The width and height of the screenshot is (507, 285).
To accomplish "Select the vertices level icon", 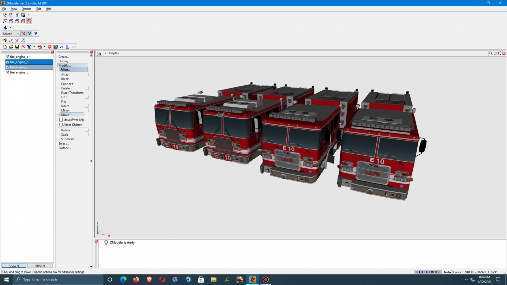I will pyautogui.click(x=5, y=21).
